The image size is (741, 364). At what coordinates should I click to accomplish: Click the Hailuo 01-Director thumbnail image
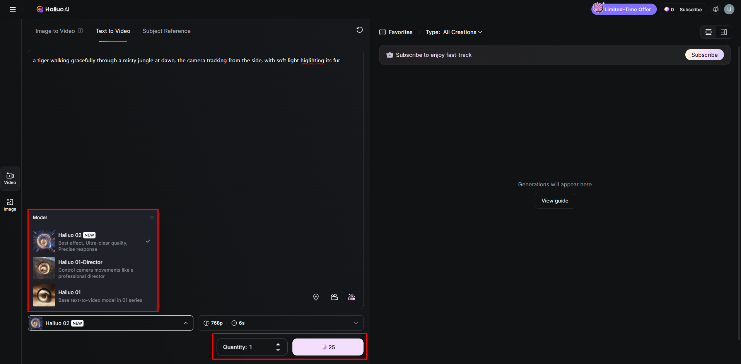tap(44, 268)
